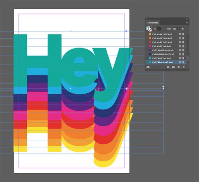Screen dimensions: 199x182
Task: Click the top center text frame handle
Action: (71, 31)
